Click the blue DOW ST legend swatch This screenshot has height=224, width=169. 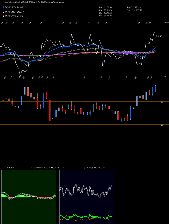point(4,7)
